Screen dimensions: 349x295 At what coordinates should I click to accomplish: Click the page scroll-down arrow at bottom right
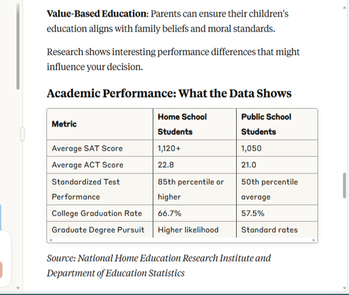(x=344, y=288)
